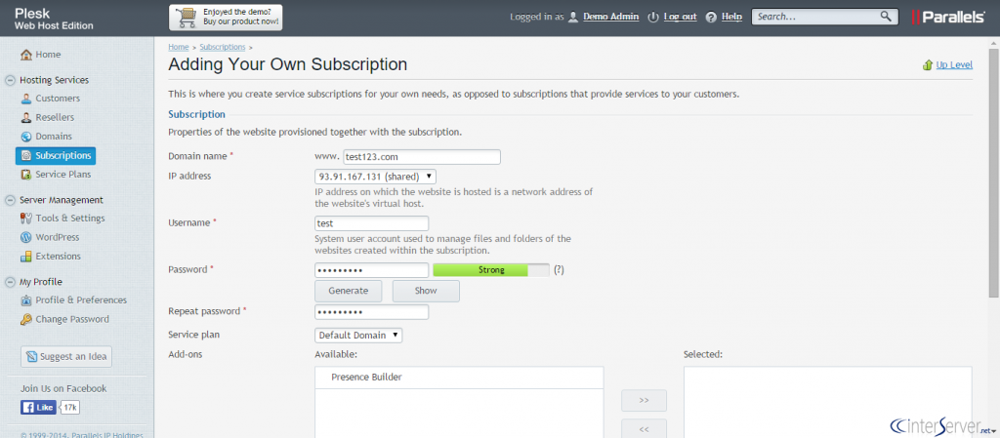
Task: Click the Generate password button
Action: point(349,291)
